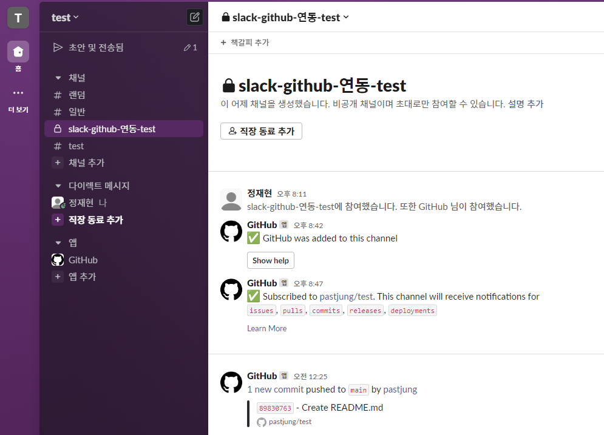This screenshot has width=604, height=435.
Task: Open channel options via the header dropdown chevron
Action: click(345, 17)
